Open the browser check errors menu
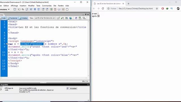This screenshot has width=181, height=102. 58,18
